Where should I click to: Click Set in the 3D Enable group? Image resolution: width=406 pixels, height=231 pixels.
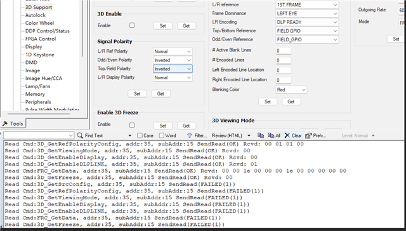click(x=163, y=25)
